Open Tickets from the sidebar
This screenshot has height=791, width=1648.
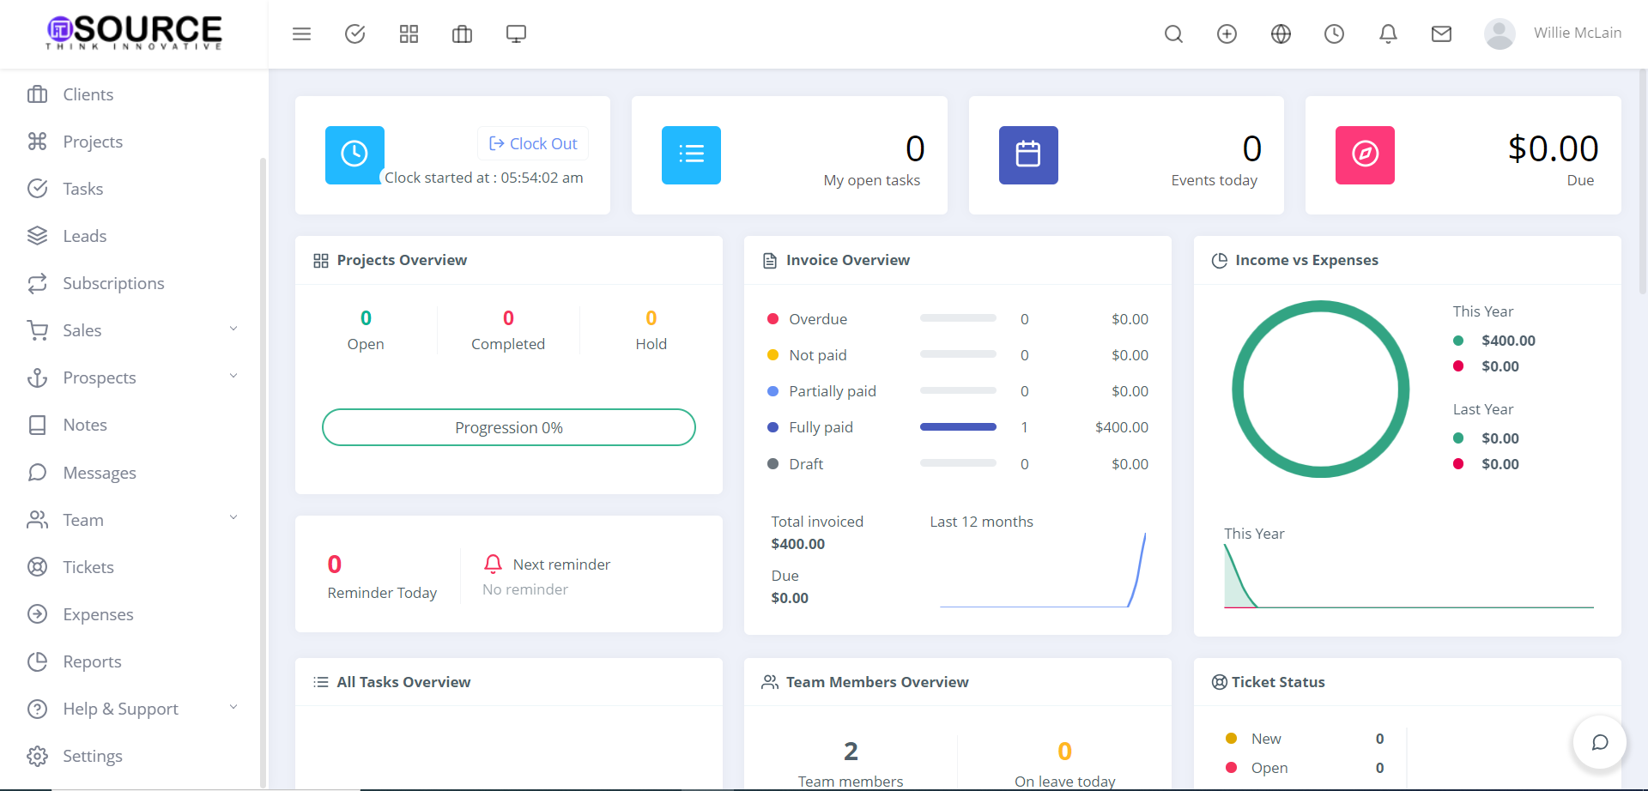click(x=88, y=567)
